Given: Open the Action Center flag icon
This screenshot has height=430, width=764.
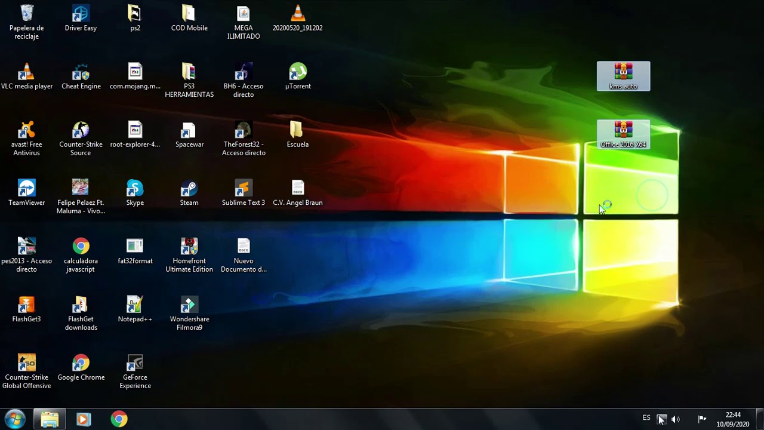Looking at the screenshot, I should coord(702,419).
